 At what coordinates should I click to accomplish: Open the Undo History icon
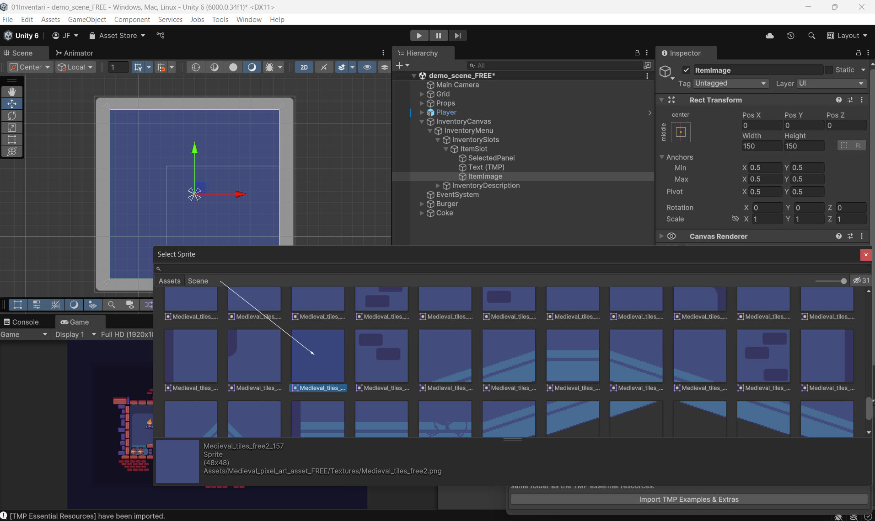click(x=790, y=36)
